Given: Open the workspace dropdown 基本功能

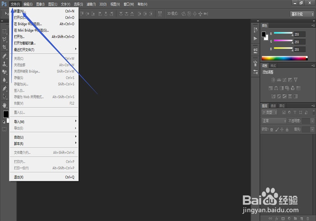Looking at the screenshot, I should point(302,14).
